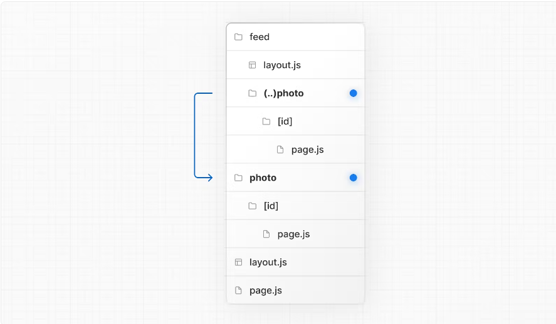Select the feed folder label
556x324 pixels.
pyautogui.click(x=260, y=37)
